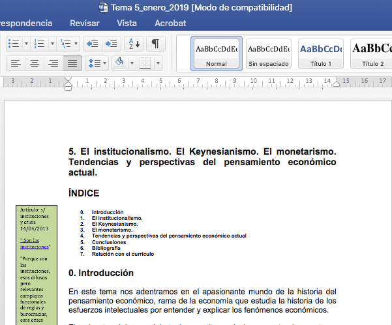Viewport: 392px width, 325px height.
Task: Toggle justified text alignment
Action: coord(72,63)
